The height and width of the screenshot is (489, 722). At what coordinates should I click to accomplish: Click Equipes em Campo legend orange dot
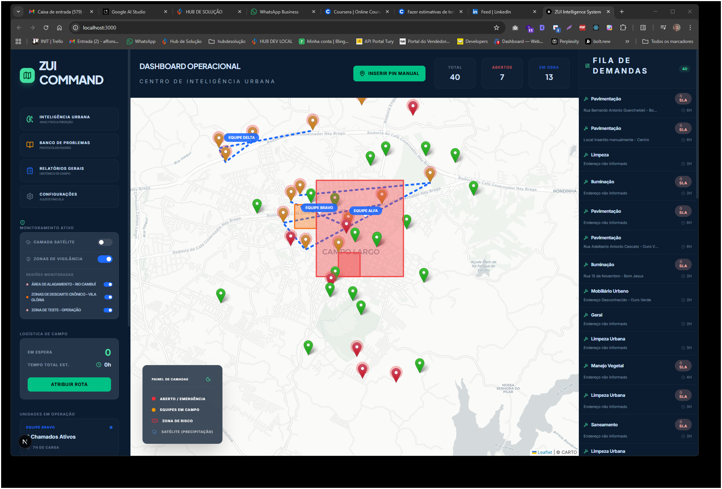(154, 410)
